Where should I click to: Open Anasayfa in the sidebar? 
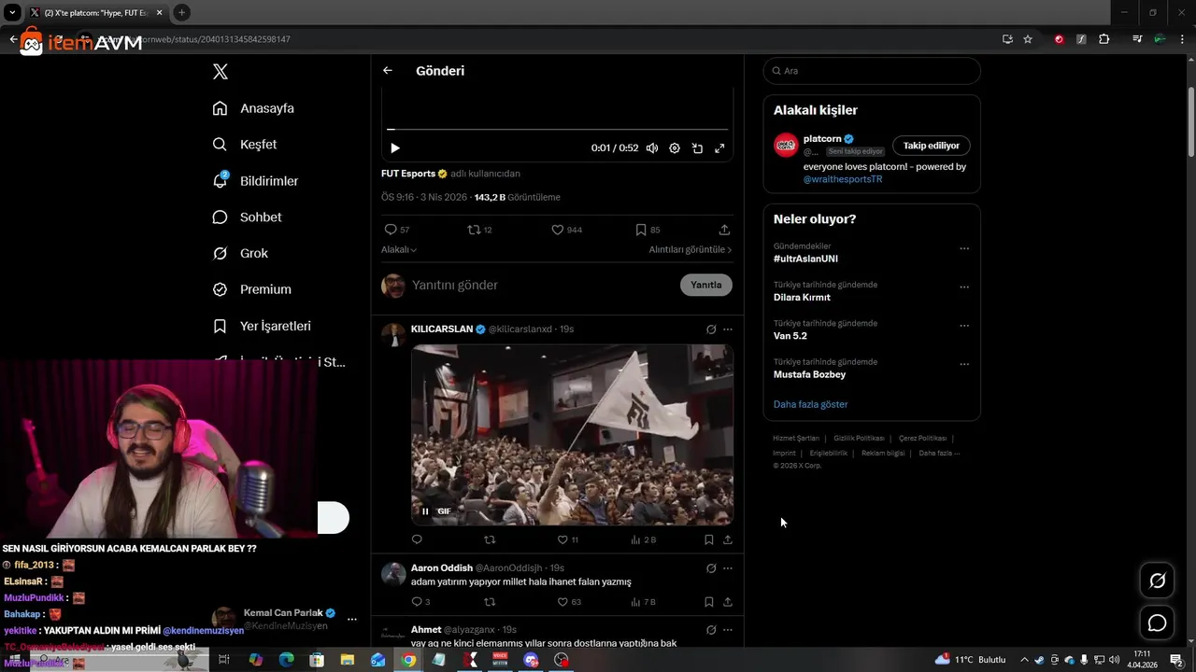253,108
